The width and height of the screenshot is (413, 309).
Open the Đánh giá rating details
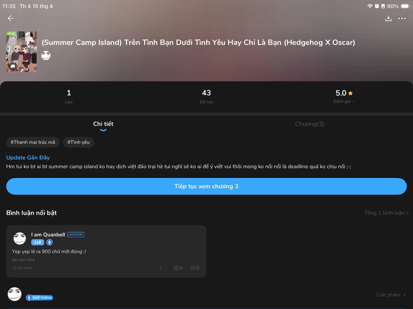(344, 102)
